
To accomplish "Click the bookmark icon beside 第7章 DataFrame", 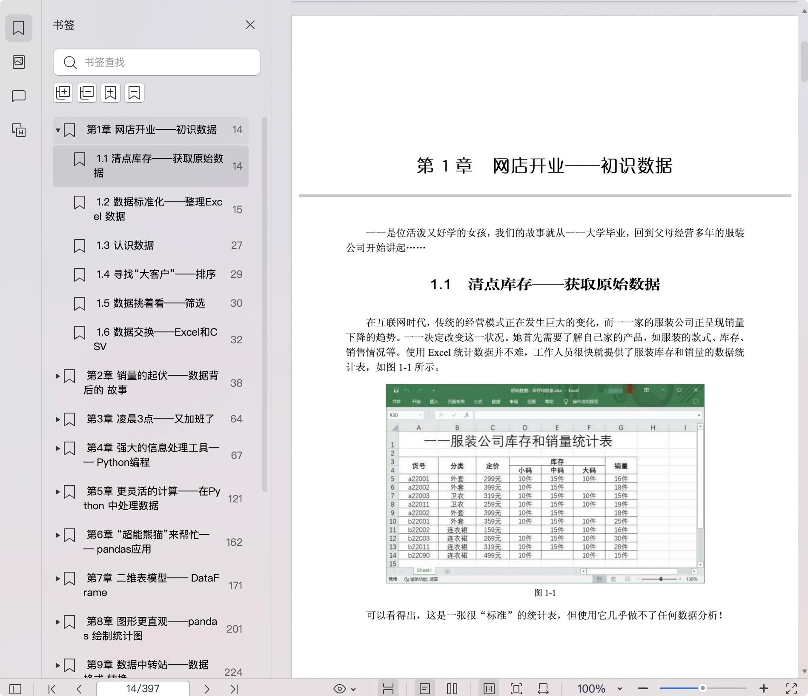I will coord(69,579).
